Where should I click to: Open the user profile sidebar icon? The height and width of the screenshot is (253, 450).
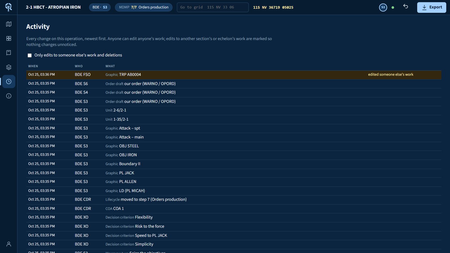tap(9, 244)
